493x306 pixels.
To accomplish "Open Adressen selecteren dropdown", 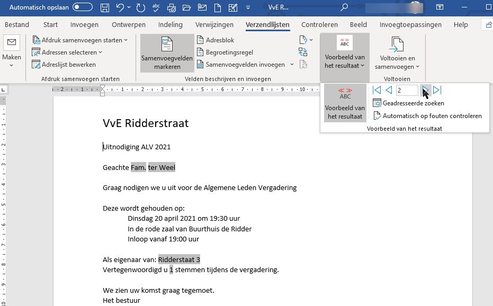I will [67, 52].
